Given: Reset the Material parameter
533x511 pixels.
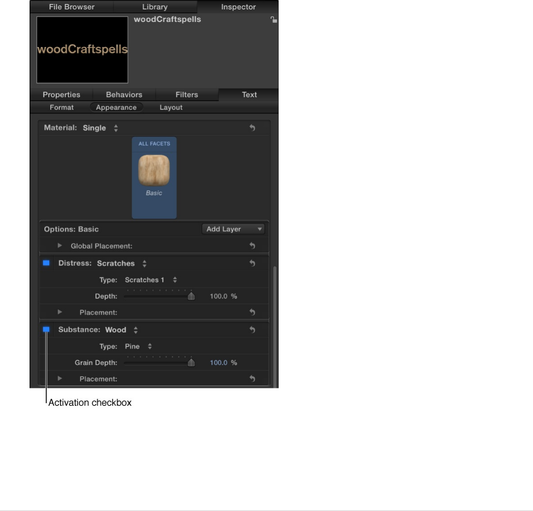Looking at the screenshot, I should [252, 128].
